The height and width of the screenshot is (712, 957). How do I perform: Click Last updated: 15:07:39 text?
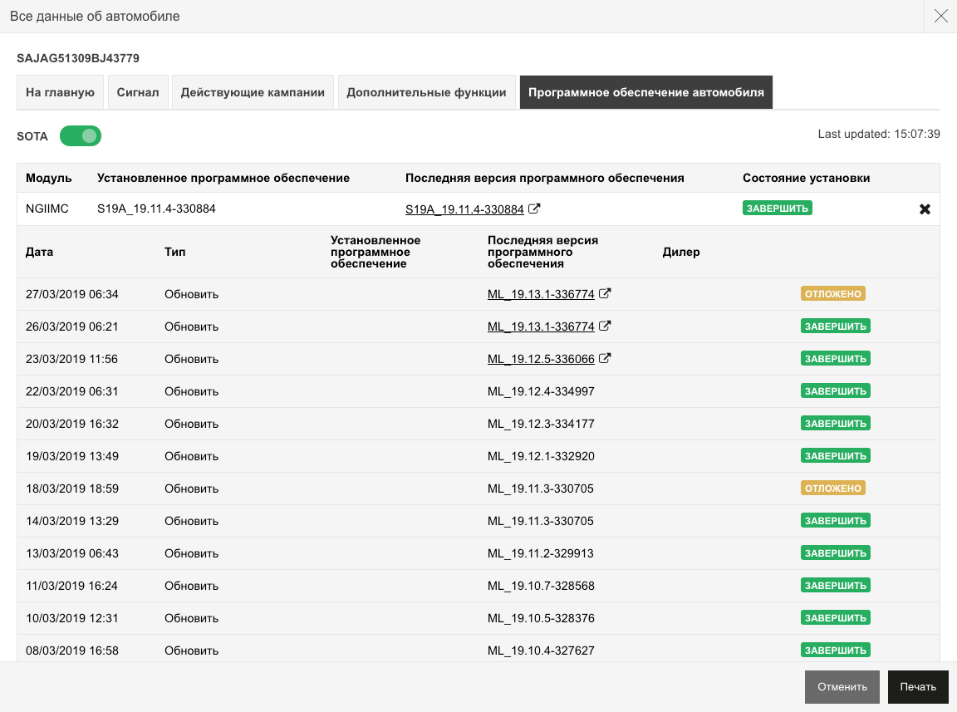pos(879,134)
